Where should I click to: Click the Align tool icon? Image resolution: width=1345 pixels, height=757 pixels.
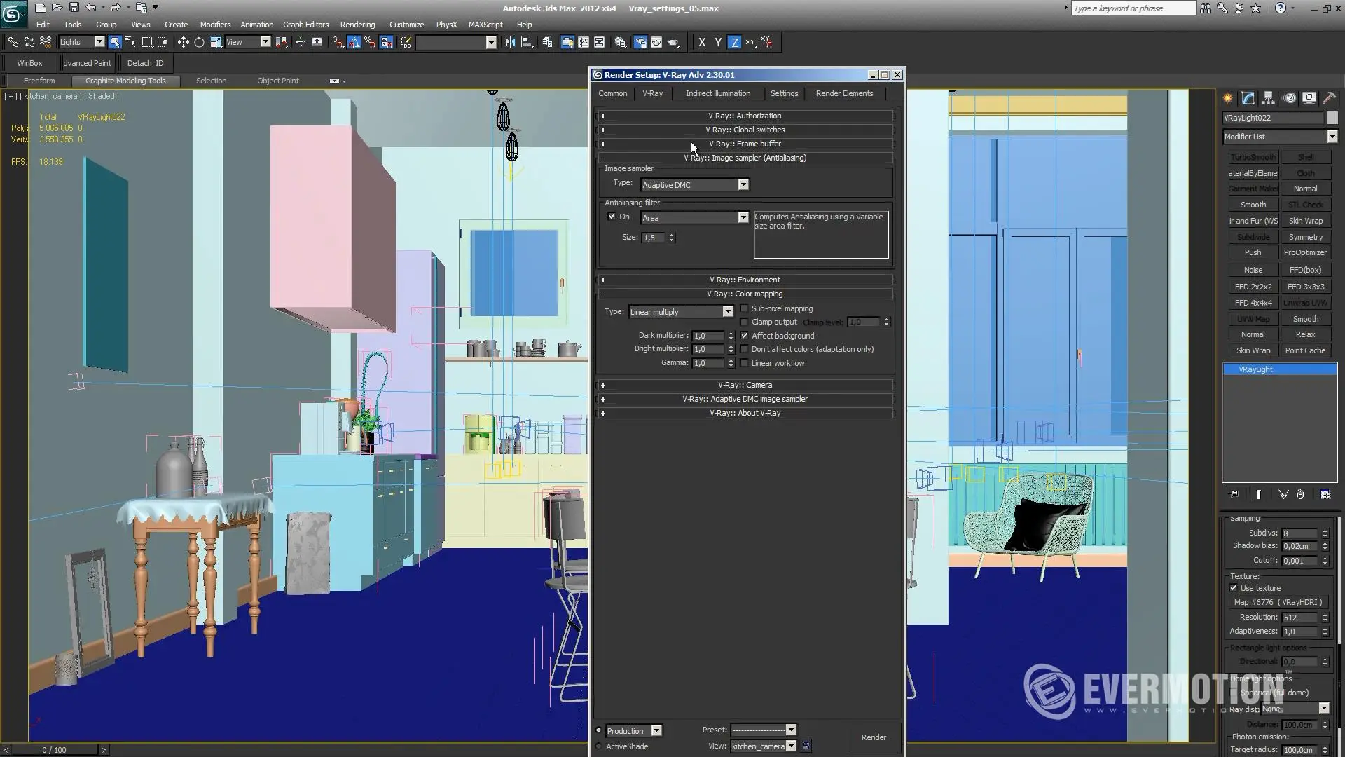pos(527,42)
